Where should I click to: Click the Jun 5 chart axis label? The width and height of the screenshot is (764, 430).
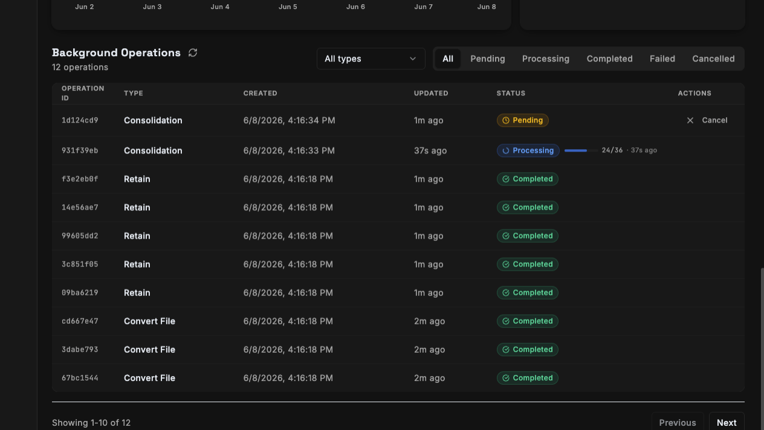pos(288,7)
